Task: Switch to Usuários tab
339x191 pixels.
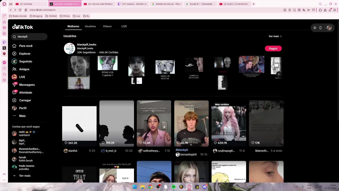Action: tap(90, 26)
